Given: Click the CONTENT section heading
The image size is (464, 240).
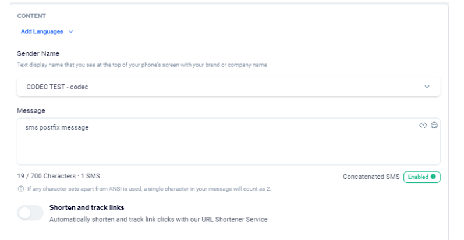Looking at the screenshot, I should pos(31,16).
